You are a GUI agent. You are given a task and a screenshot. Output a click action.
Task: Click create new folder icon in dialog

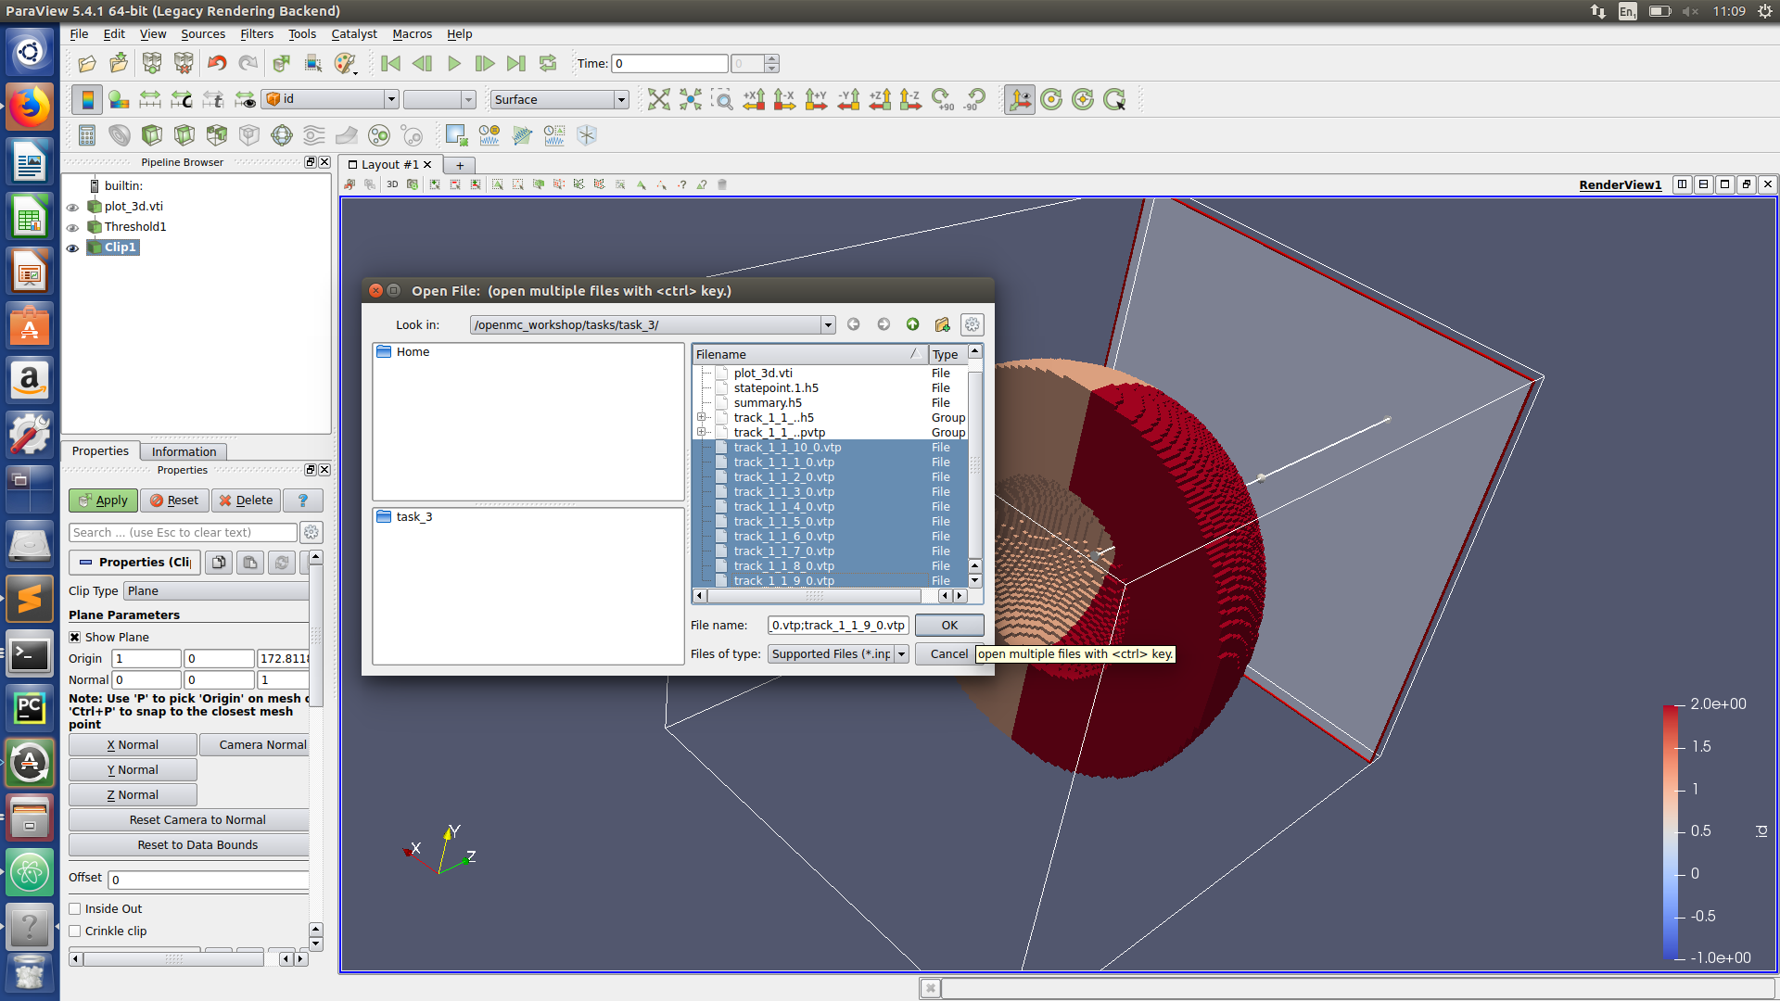[942, 324]
